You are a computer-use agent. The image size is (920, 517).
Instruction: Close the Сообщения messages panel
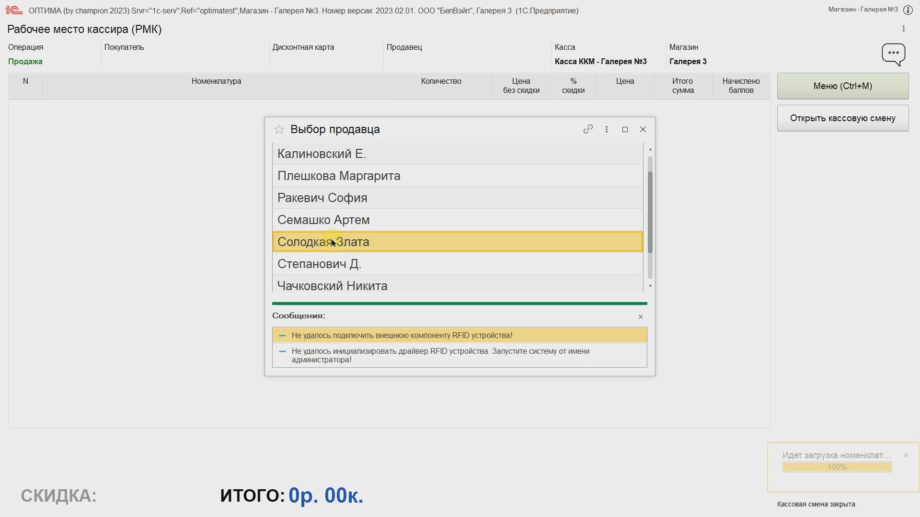click(x=641, y=316)
